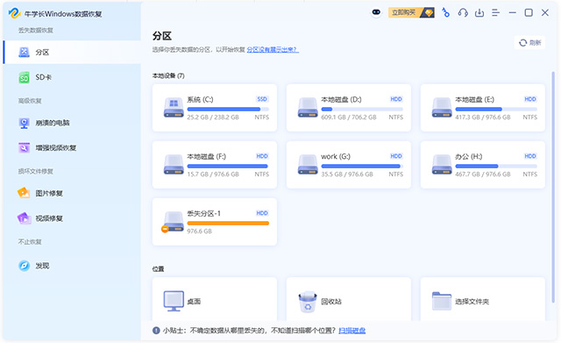Click the usage bar of drive C:
This screenshot has width=561, height=343.
[228, 109]
